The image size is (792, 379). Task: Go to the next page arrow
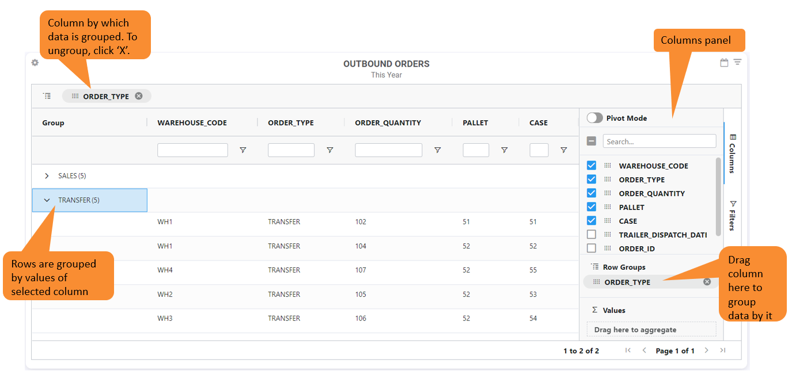[x=707, y=350]
